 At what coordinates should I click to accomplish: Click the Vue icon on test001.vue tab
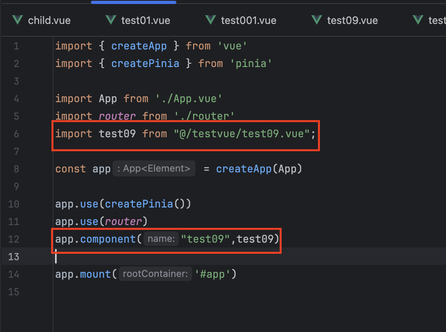pyautogui.click(x=211, y=20)
